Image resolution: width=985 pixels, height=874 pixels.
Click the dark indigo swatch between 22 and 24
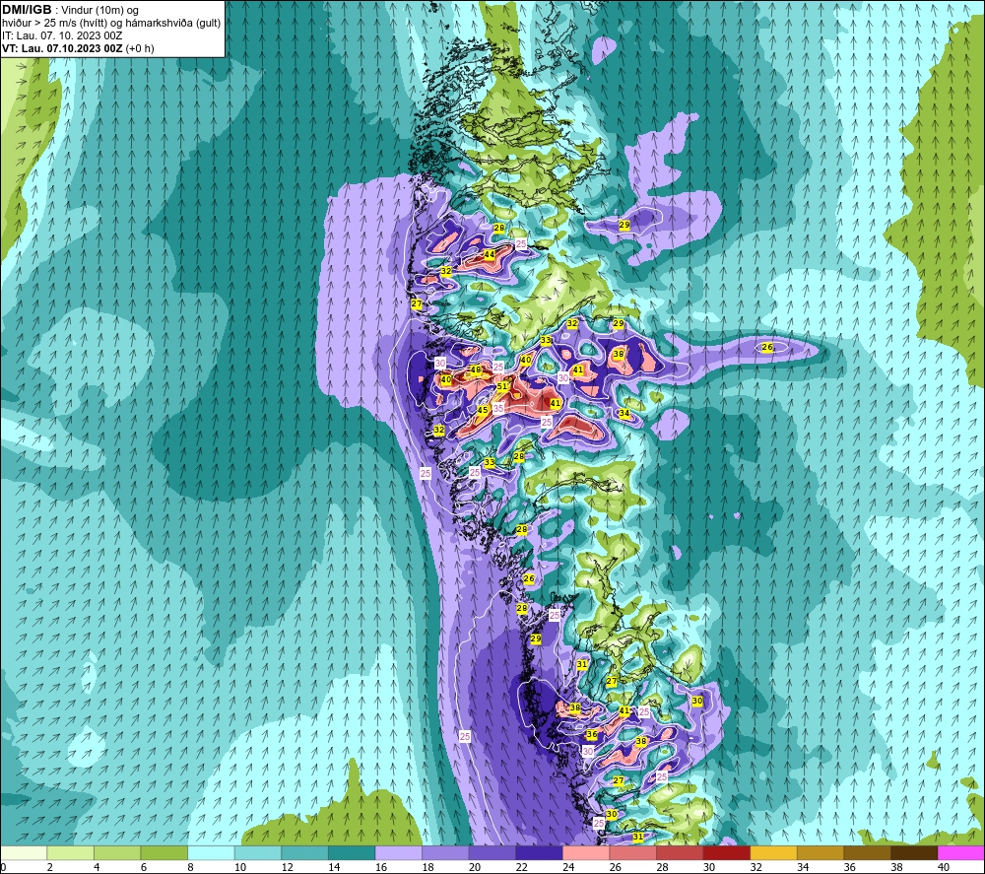click(x=539, y=852)
